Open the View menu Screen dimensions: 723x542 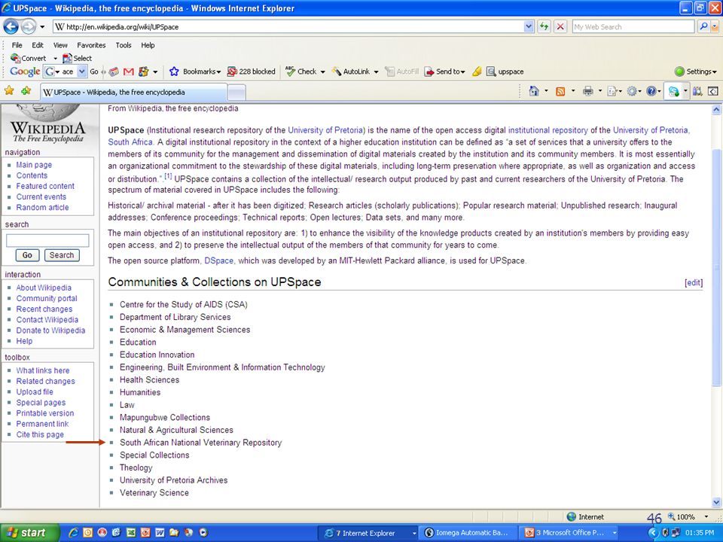pos(60,45)
